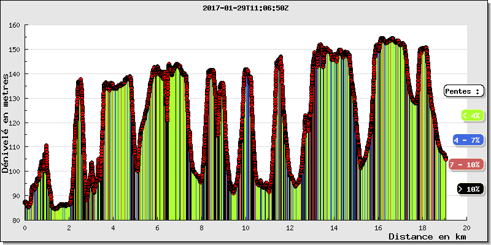This screenshot has width=491, height=245.
Task: Click the x-axis value 8
Action: [201, 228]
